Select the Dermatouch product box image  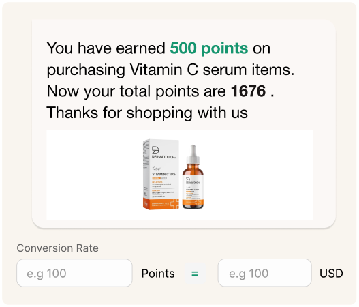(161, 174)
